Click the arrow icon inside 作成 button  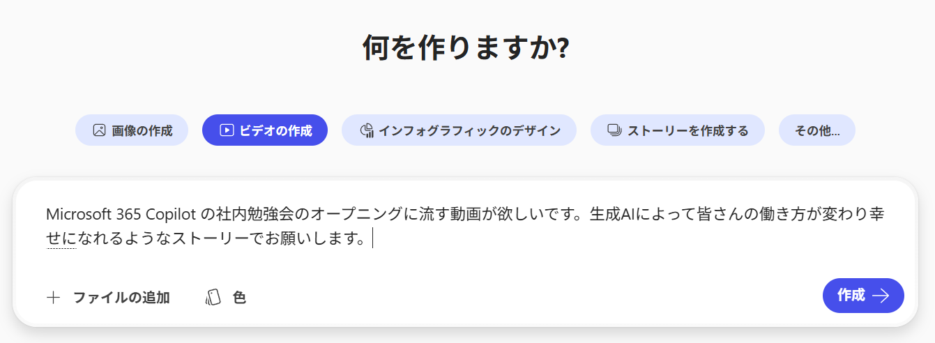point(881,296)
